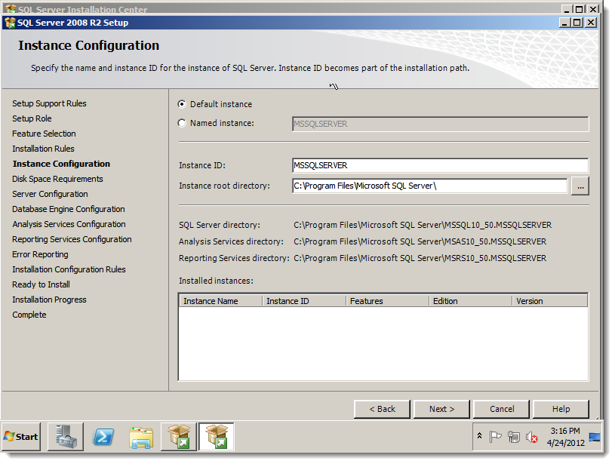Screen dimensions: 615x464
Task: Click the Reporting Services directory path text
Action: (420, 259)
